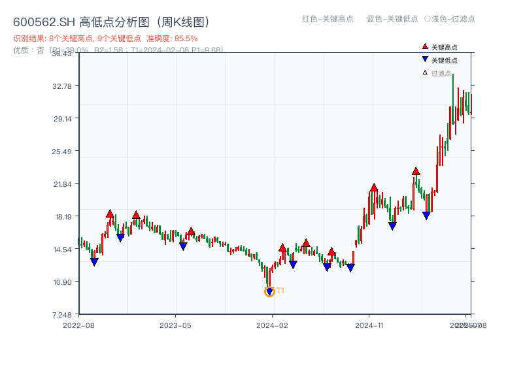Viewport: 523px width, 392px height.
Task: Toggle the 过滤点 legend label
Action: [441, 73]
